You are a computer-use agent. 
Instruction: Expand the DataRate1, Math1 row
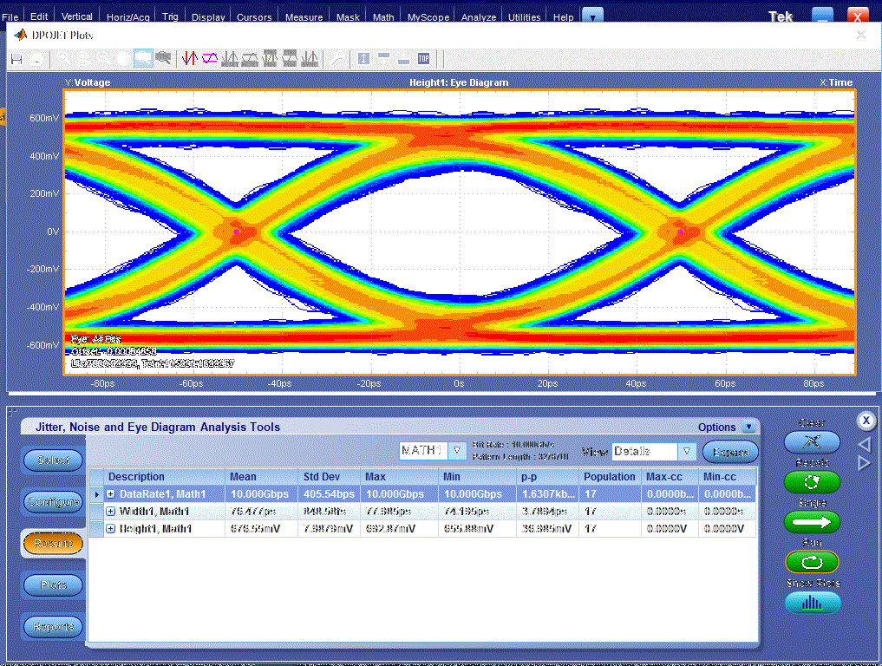point(111,494)
